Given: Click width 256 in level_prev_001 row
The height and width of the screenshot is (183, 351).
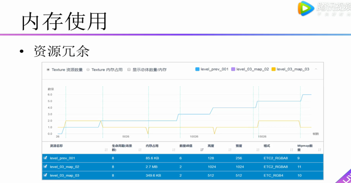Looking at the screenshot, I should [x=239, y=158].
